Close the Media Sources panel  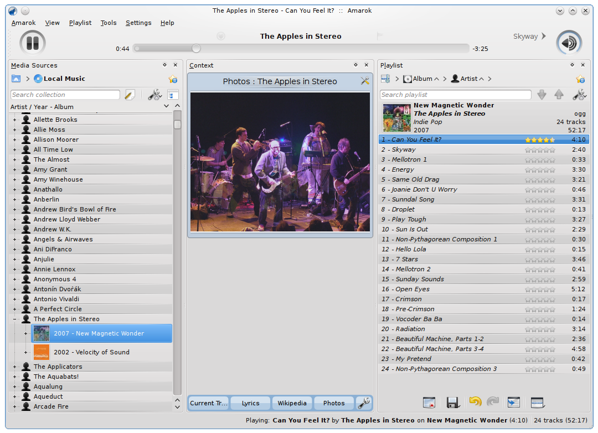(176, 65)
